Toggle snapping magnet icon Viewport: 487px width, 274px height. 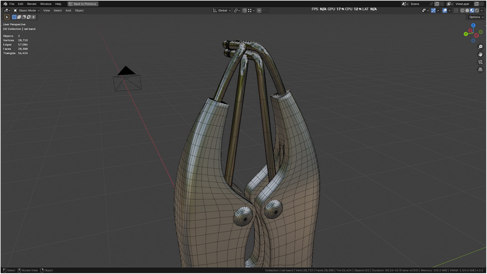244,10
